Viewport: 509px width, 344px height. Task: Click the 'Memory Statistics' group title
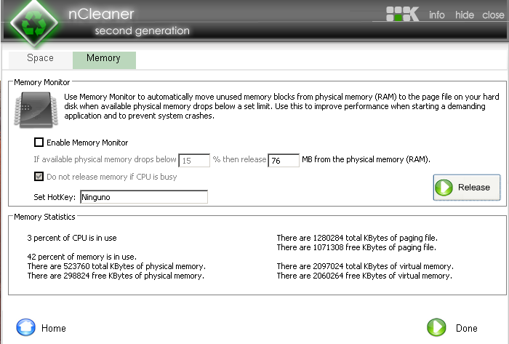(x=44, y=217)
